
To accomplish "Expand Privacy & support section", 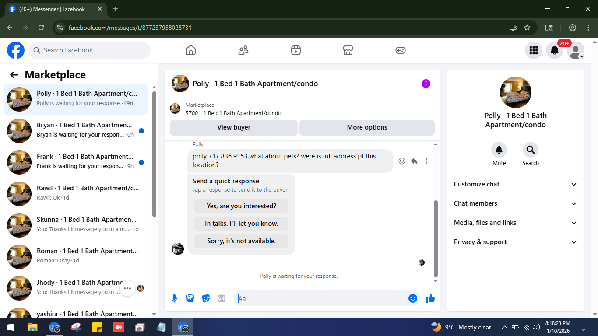I will point(515,242).
